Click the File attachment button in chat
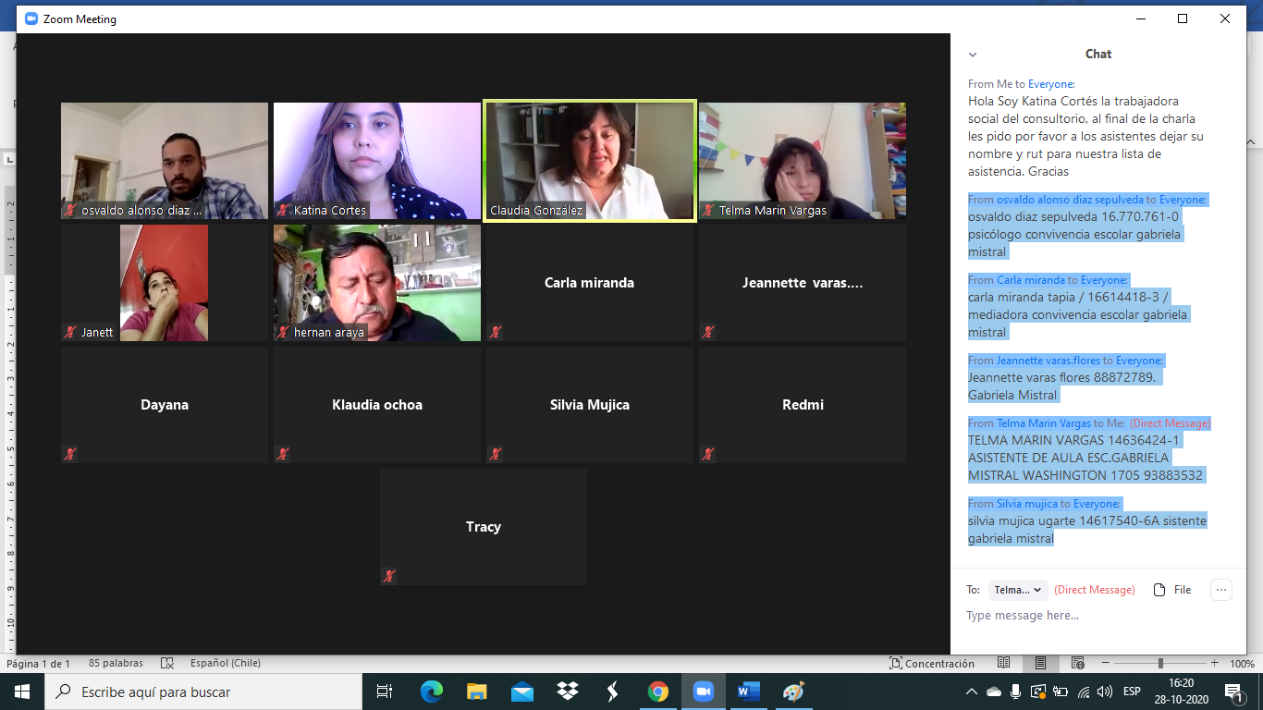This screenshot has width=1263, height=710. (1172, 590)
